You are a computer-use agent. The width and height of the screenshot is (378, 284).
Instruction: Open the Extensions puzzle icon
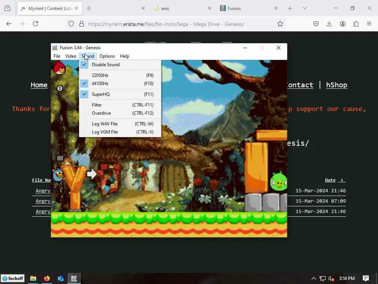tap(356, 24)
